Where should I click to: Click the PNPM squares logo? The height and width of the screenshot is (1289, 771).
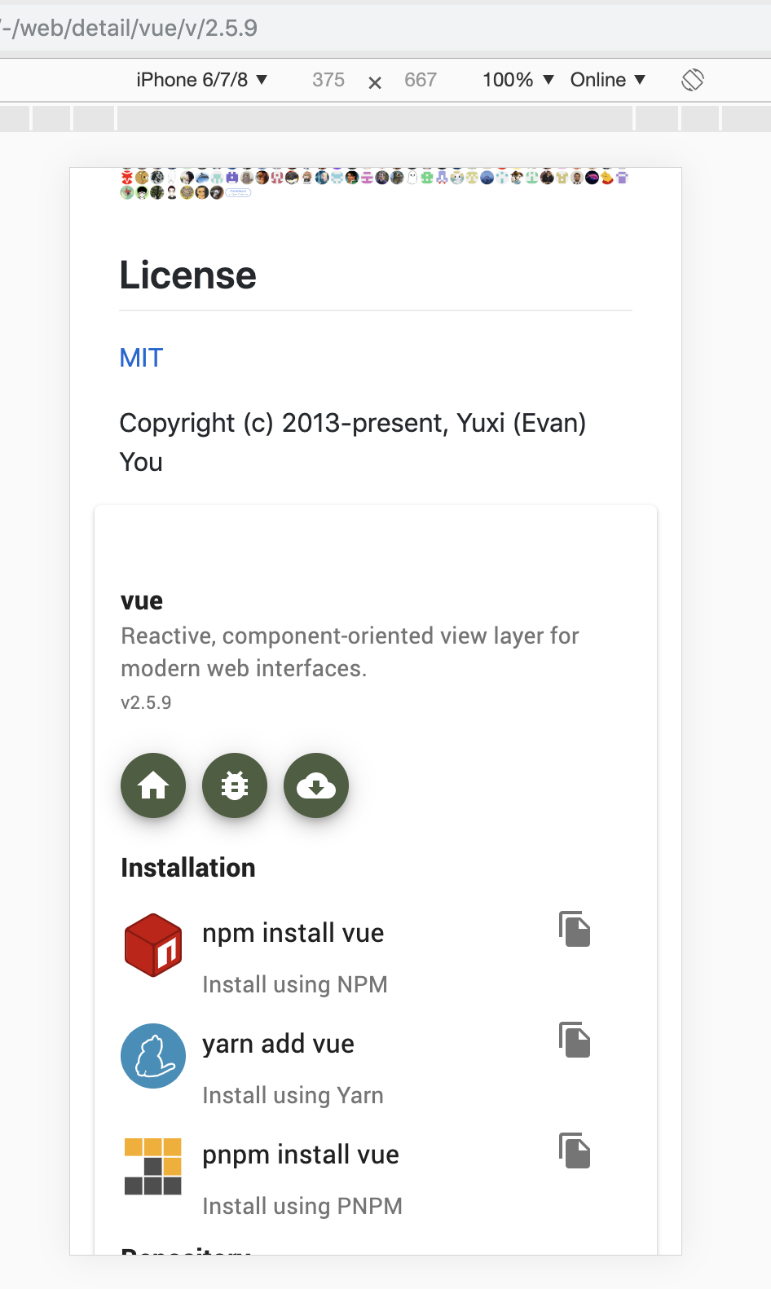point(153,1167)
